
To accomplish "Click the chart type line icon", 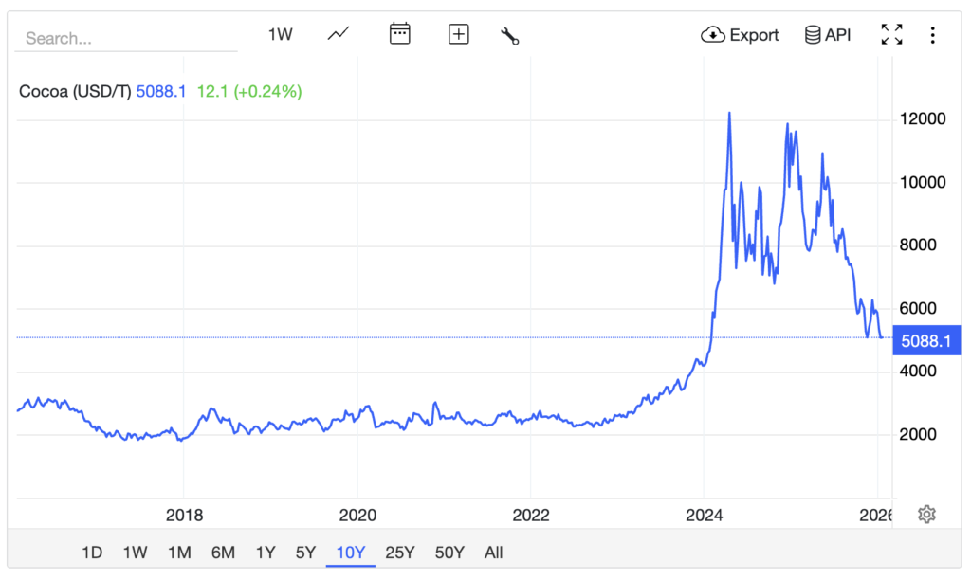I will [339, 35].
